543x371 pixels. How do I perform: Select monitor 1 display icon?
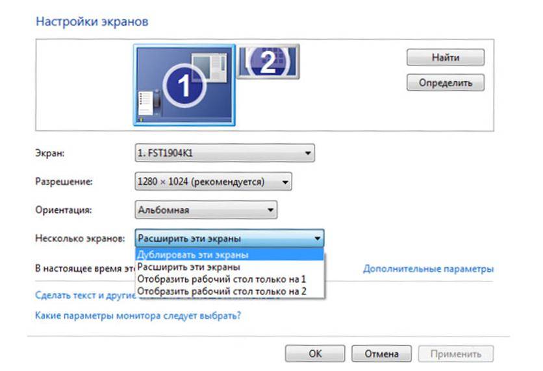click(x=183, y=85)
